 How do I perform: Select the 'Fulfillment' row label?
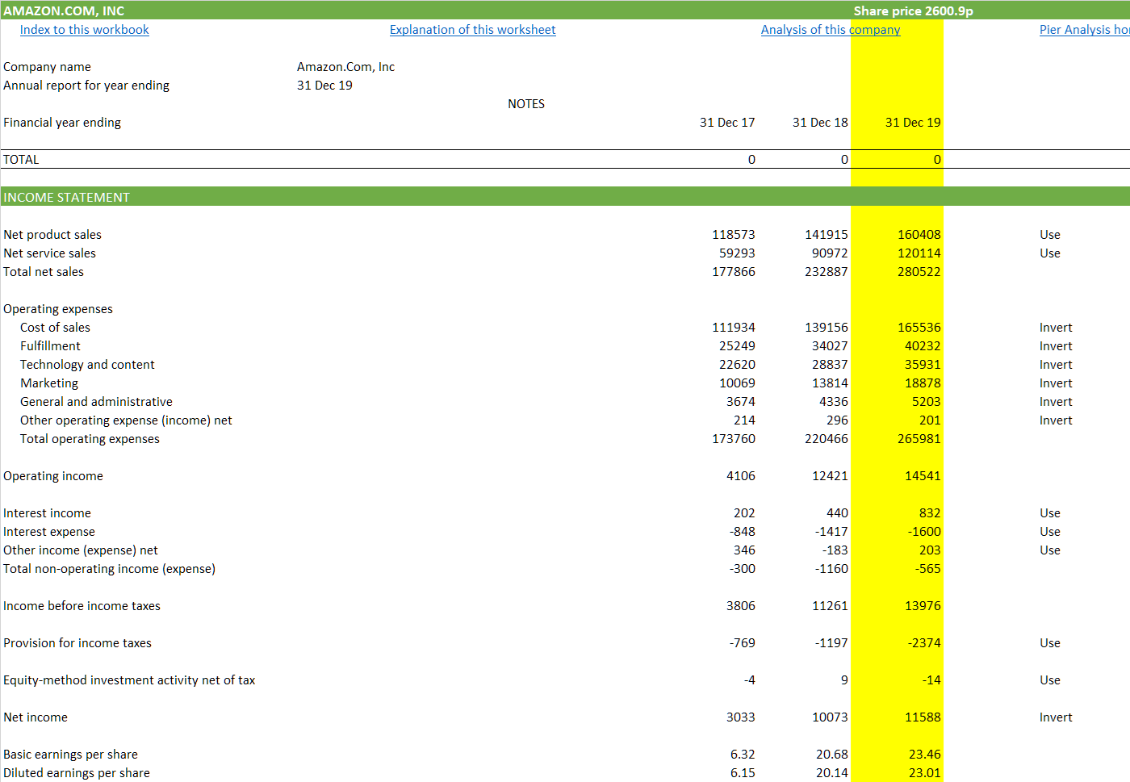pyautogui.click(x=50, y=346)
